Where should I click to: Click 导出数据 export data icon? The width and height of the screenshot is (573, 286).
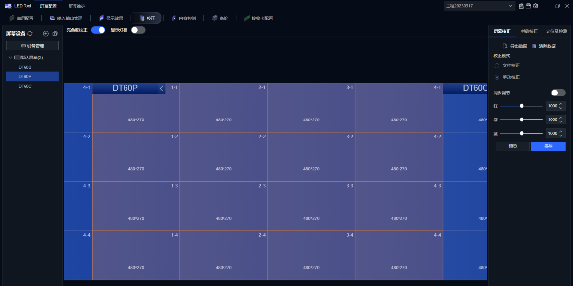pos(505,46)
